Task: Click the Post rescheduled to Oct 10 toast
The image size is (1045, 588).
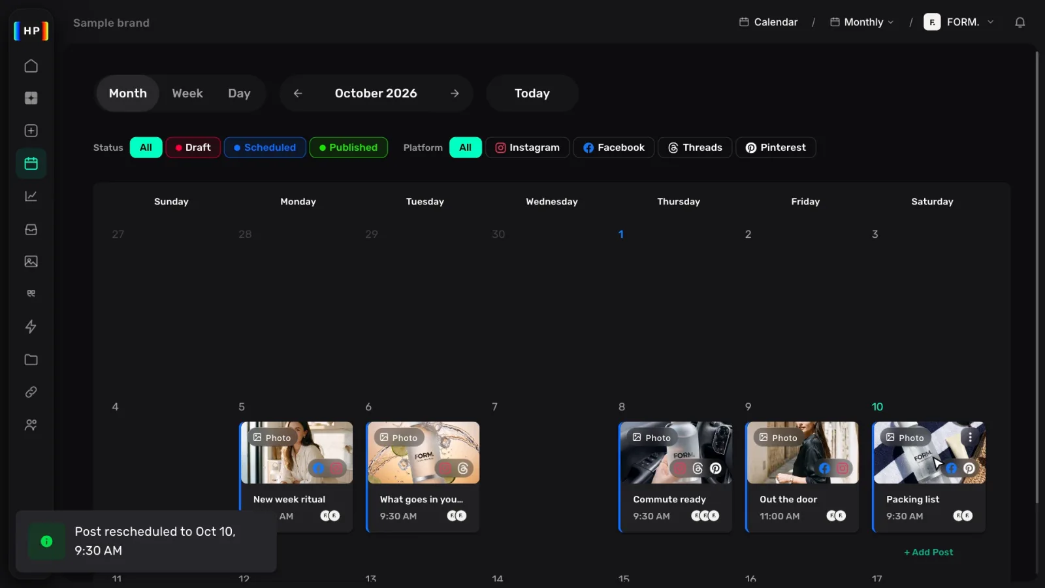Action: coord(146,541)
